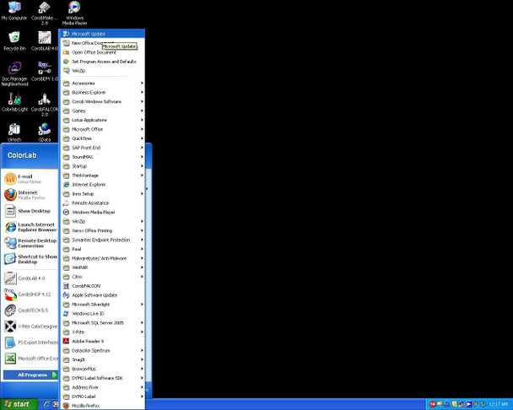Image resolution: width=513 pixels, height=410 pixels.
Task: Click the taskbar clock showing 12:17 AM
Action: tap(498, 404)
